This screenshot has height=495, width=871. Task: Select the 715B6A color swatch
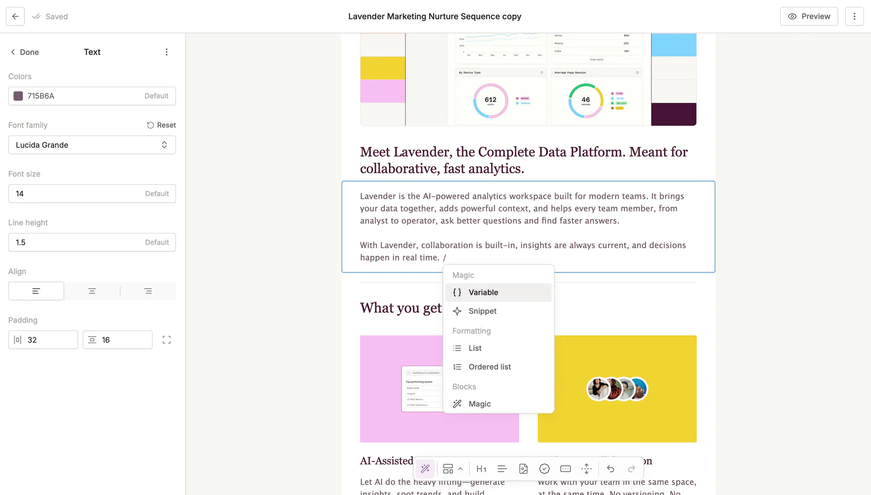coord(18,96)
